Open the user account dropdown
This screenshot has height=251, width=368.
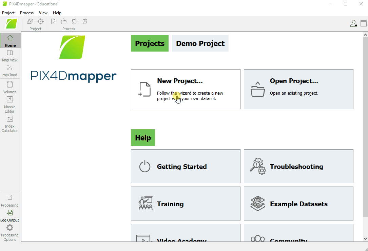(354, 23)
